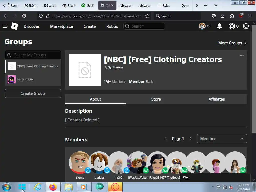The height and width of the screenshot is (192, 256).
Task: Switch to the Store tab
Action: tap(156, 99)
